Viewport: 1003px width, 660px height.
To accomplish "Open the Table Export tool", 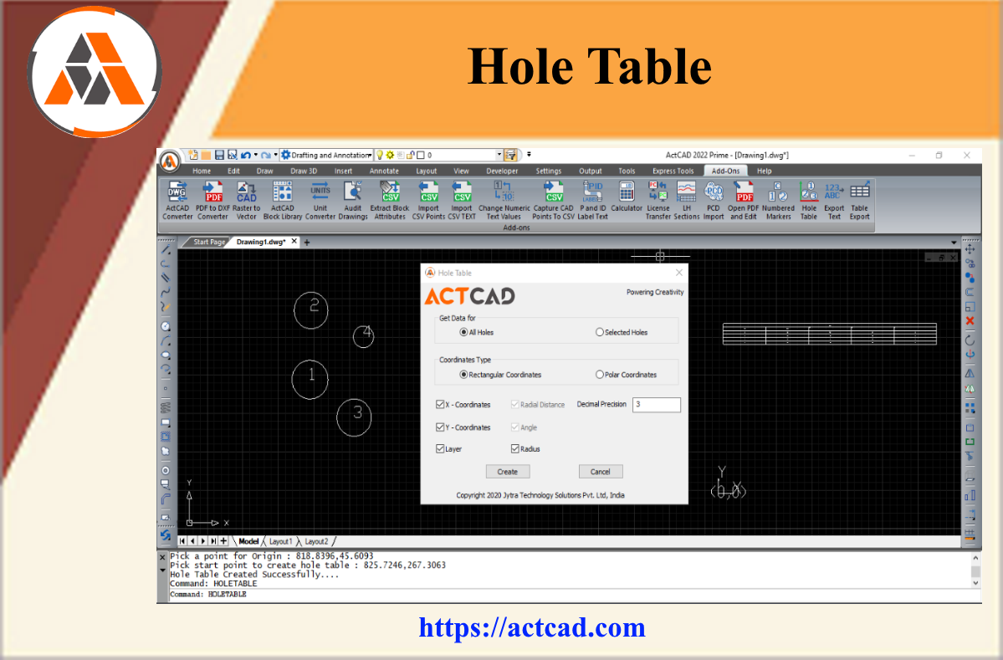I will 860,201.
